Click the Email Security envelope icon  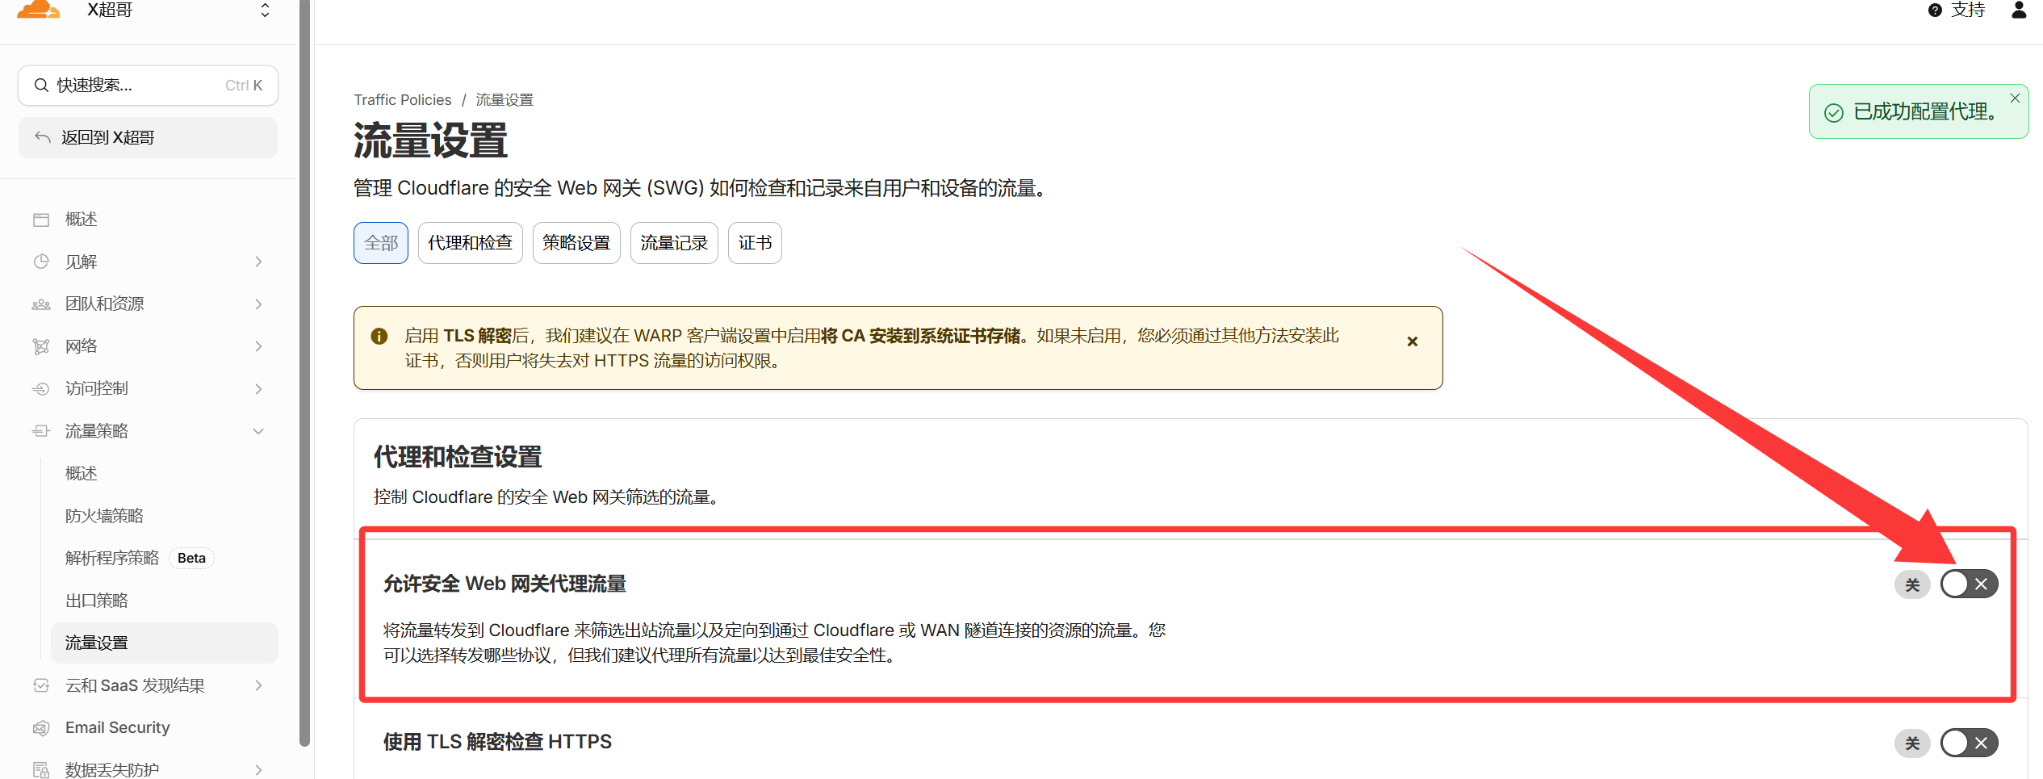click(x=41, y=728)
